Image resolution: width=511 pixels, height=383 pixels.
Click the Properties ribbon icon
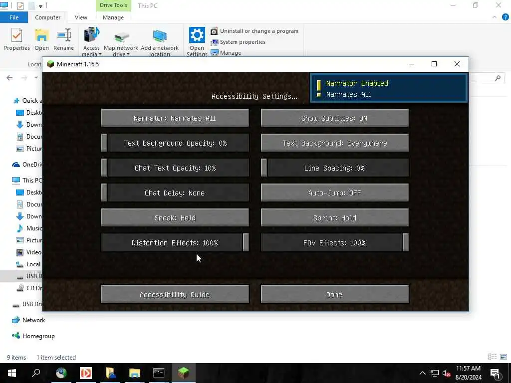[16, 39]
